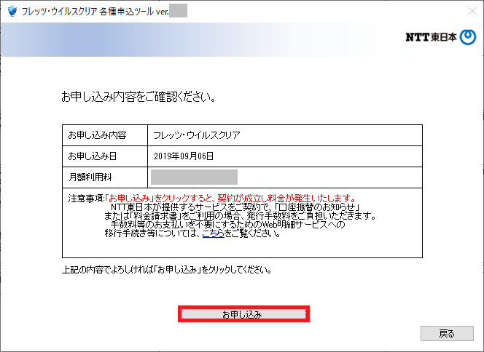The image size is (484, 352).
Task: Click the お申し込み button to apply
Action: (x=243, y=314)
